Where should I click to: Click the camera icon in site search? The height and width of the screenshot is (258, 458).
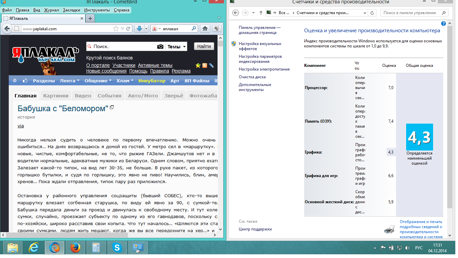click(x=160, y=47)
